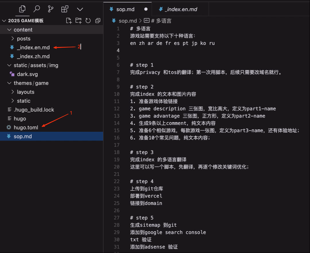Click the file icon beside .hugo_build.lock
This screenshot has height=253, width=310.
tap(9, 109)
